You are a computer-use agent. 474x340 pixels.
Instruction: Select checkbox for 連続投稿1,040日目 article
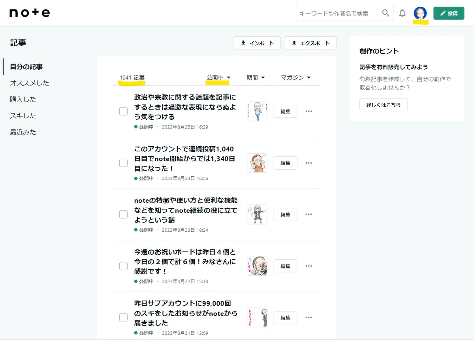123,162
